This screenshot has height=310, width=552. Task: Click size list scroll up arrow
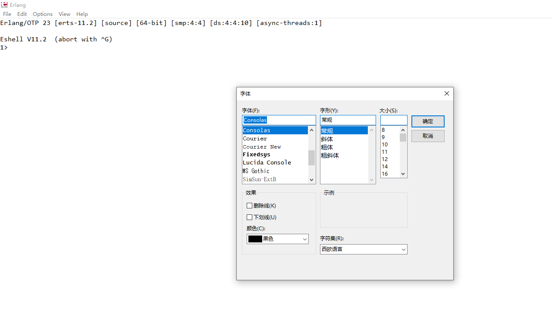[403, 130]
